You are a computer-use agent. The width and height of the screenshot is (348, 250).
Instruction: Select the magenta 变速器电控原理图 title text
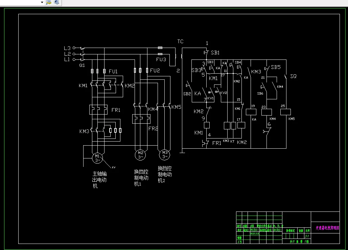(x=327, y=228)
